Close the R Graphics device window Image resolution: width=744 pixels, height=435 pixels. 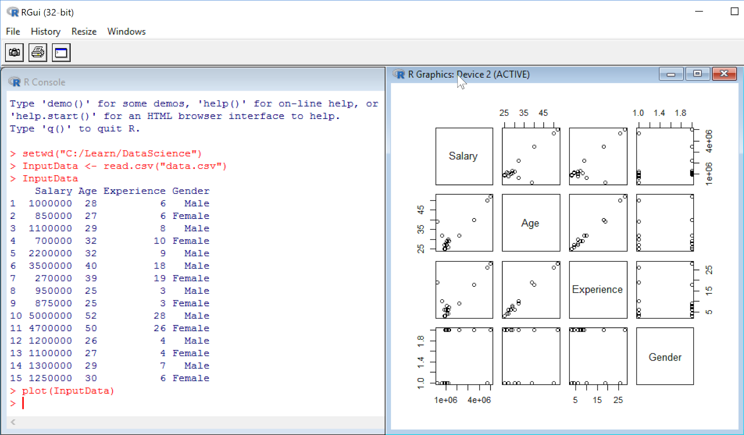[x=724, y=74]
